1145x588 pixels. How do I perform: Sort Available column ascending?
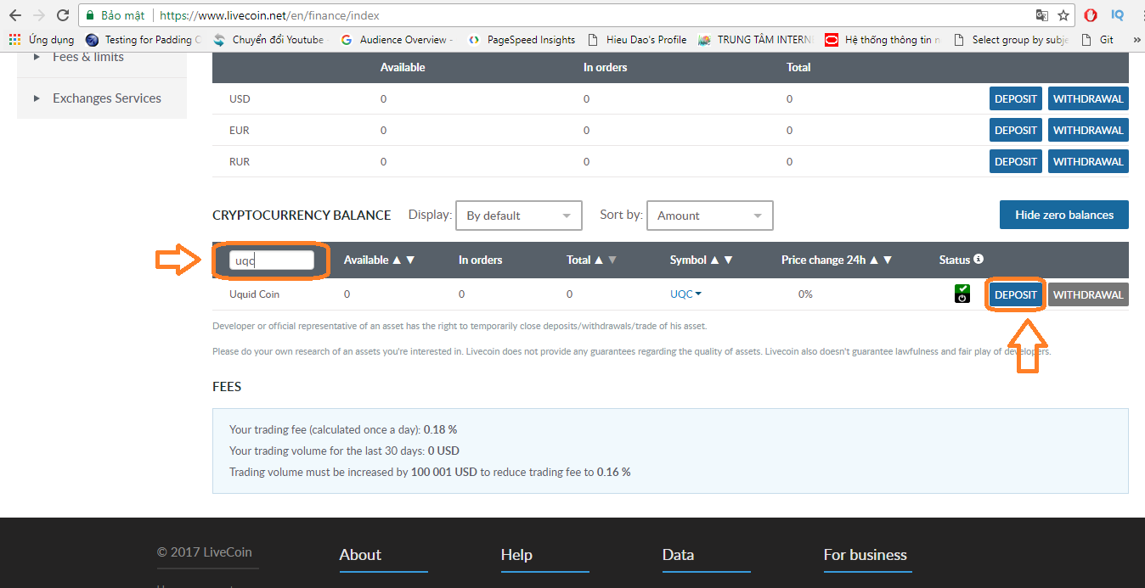[x=398, y=260]
